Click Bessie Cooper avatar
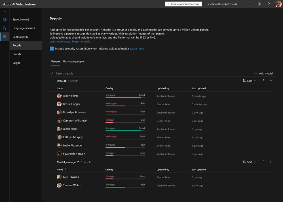The image size is (283, 202). point(59,104)
